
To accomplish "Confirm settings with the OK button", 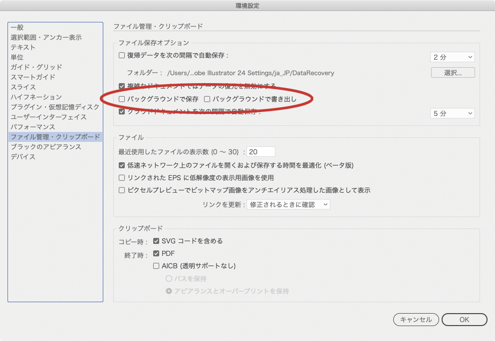I will coord(464,320).
